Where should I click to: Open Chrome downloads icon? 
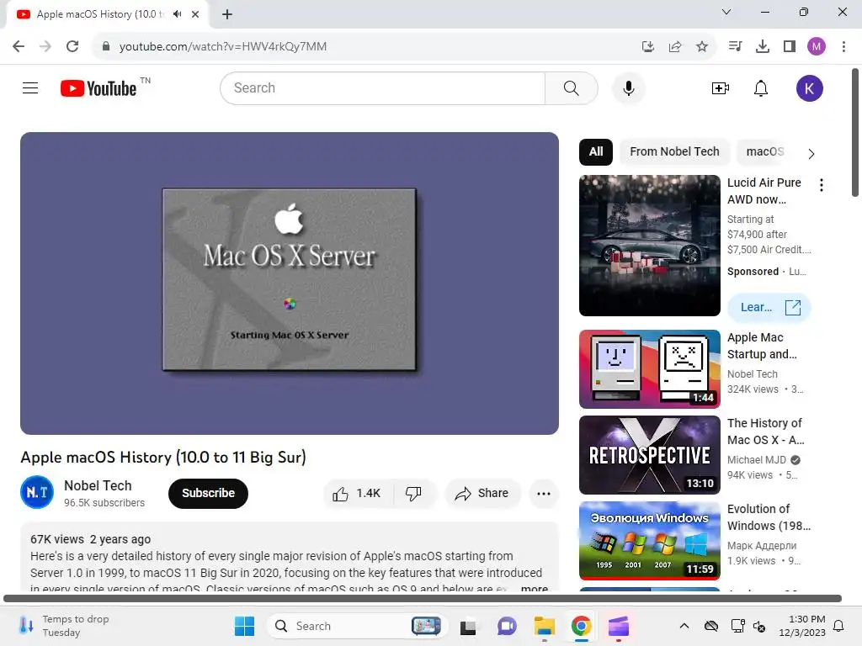(x=763, y=46)
